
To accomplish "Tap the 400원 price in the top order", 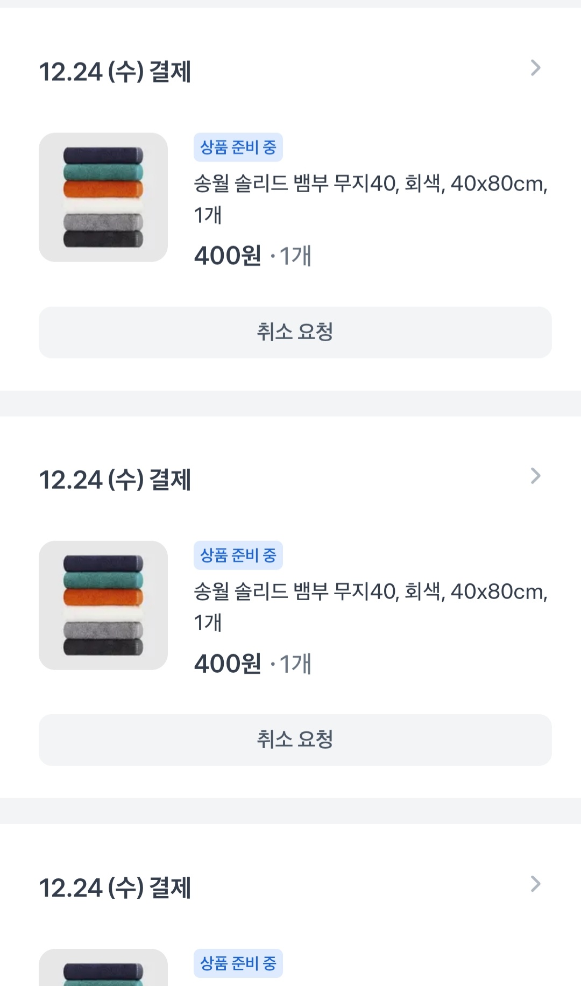I will [x=228, y=256].
